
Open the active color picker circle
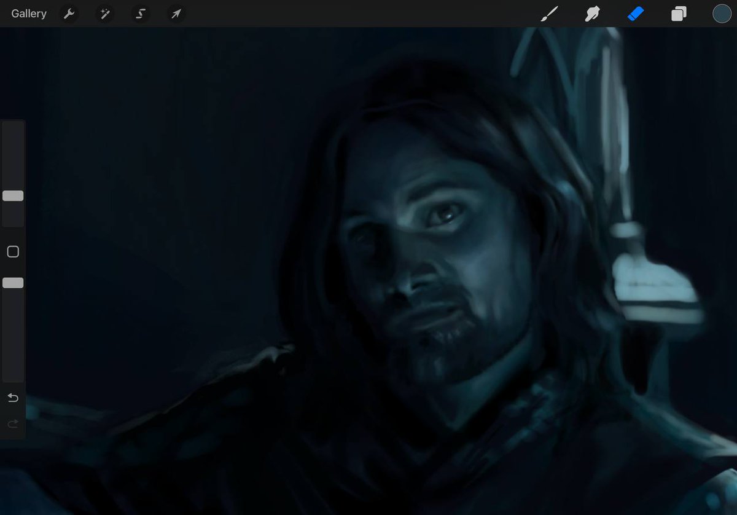point(722,14)
